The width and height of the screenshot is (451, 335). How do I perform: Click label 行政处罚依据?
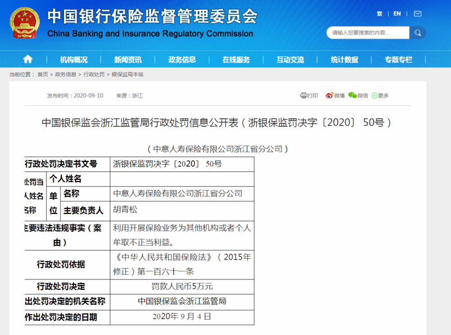(61, 265)
